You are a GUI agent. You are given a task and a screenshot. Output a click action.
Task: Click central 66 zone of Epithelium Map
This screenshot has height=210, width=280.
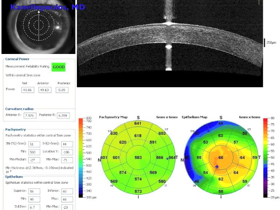[221, 157]
